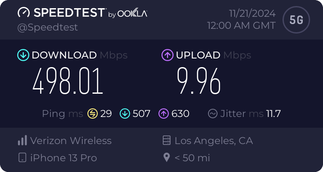Click the jitter wave icon
This screenshot has width=323, height=172.
(x=213, y=114)
